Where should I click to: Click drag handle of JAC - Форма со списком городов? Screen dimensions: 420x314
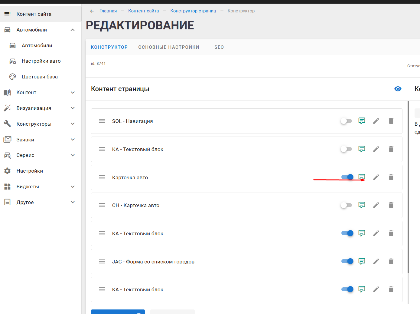pos(102,261)
